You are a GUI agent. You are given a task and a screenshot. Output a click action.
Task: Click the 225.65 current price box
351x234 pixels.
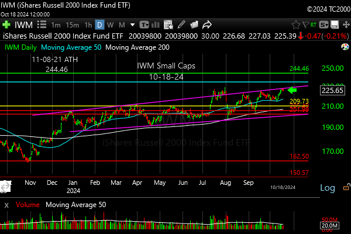(332, 91)
